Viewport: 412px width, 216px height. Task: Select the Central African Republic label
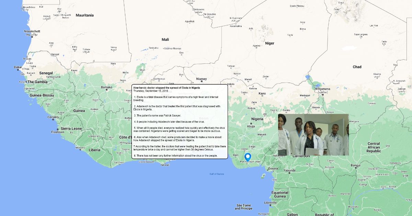point(374,147)
